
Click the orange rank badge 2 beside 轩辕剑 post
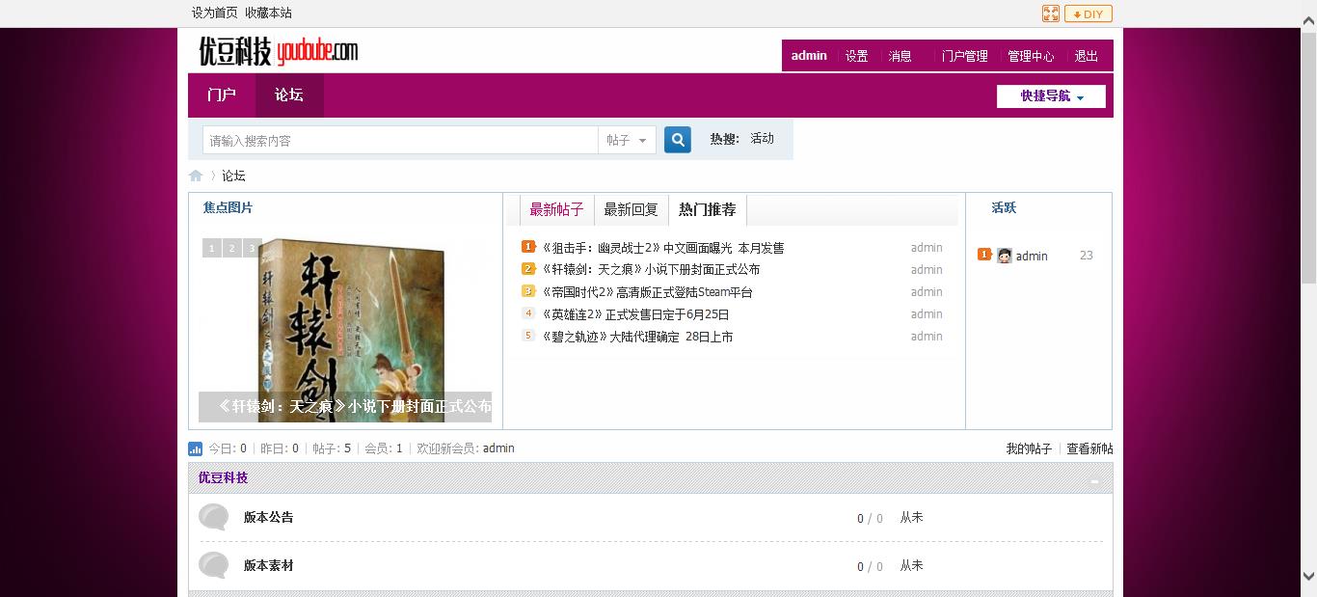coord(527,268)
